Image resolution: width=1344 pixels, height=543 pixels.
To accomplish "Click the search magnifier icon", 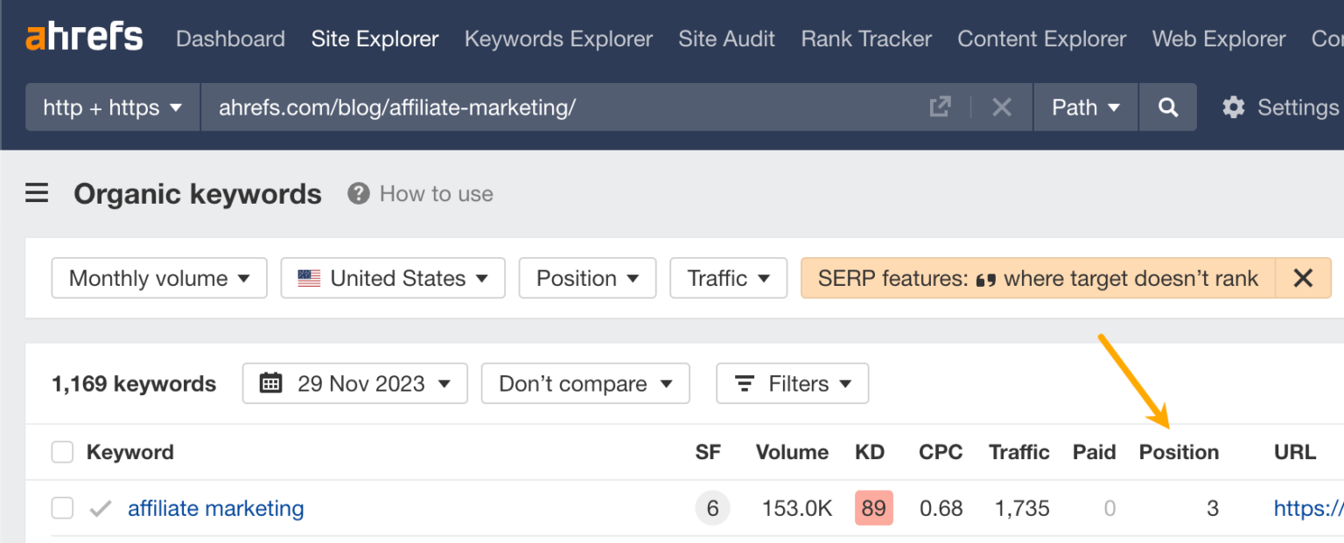I will 1167,107.
